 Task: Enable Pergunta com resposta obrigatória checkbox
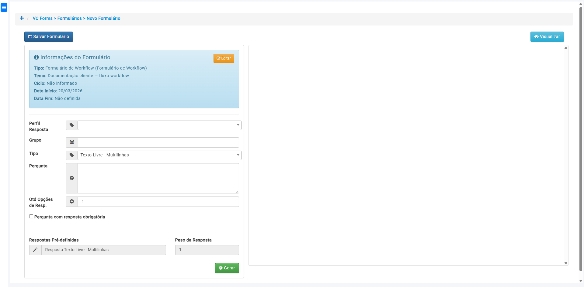(31, 217)
